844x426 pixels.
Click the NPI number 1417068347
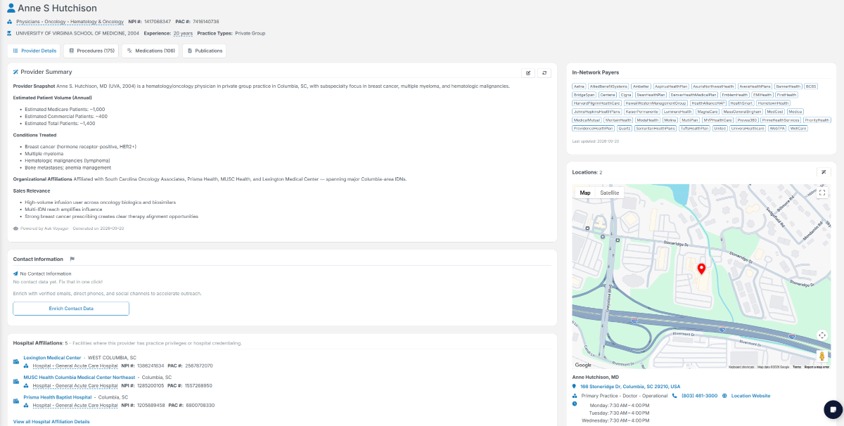(x=158, y=22)
